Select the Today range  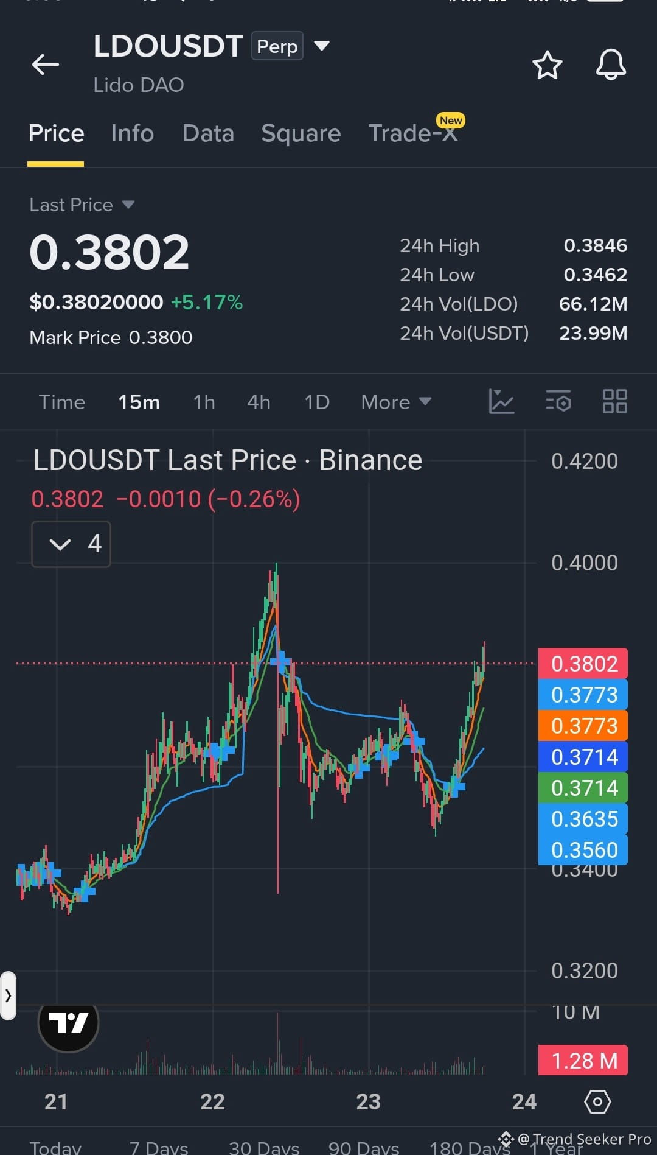pos(55,1147)
